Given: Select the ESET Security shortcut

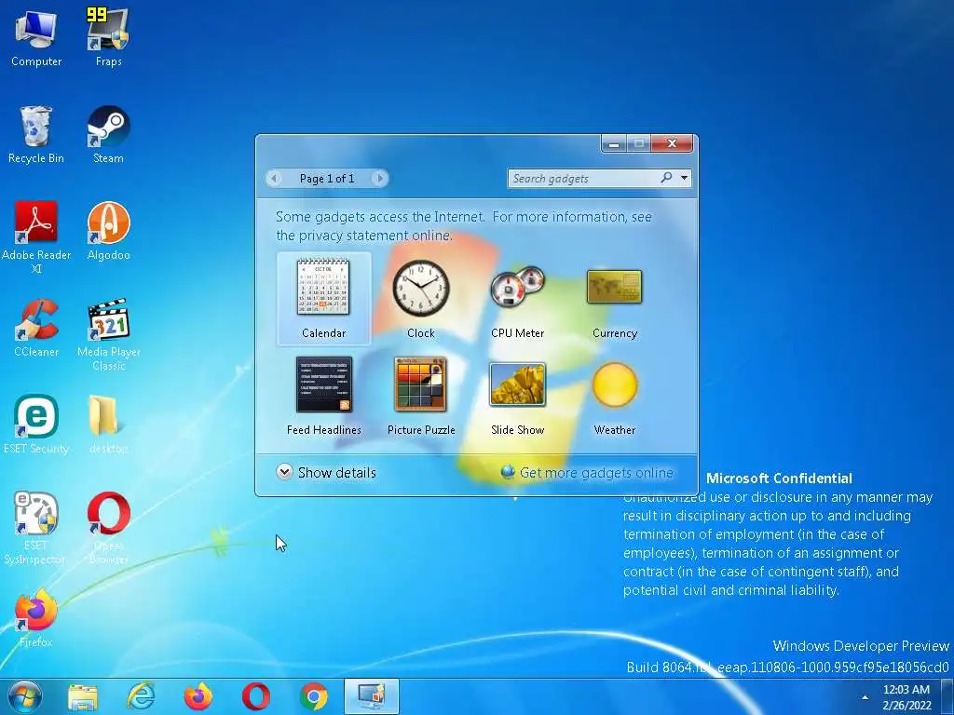Looking at the screenshot, I should click(36, 425).
